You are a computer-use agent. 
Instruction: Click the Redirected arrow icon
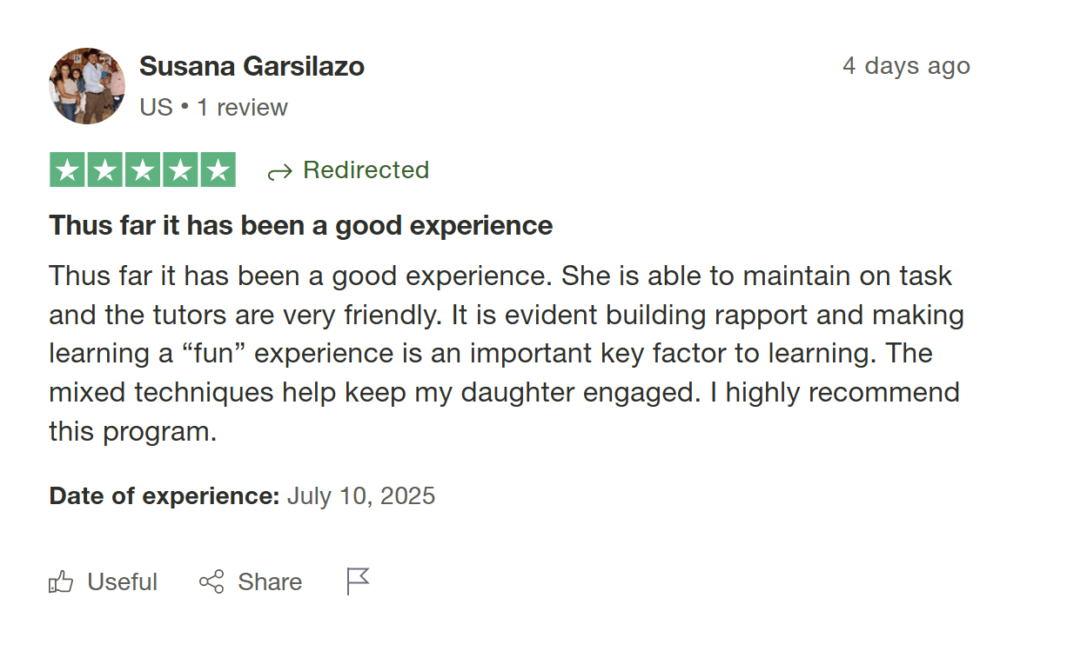pyautogui.click(x=279, y=171)
